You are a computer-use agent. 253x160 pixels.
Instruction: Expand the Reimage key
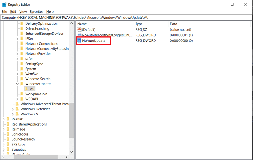4,129
